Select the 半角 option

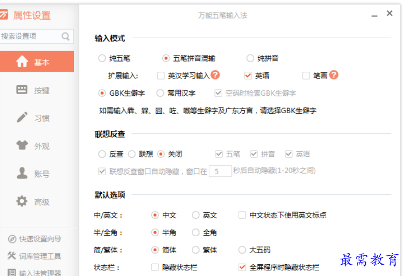point(155,233)
